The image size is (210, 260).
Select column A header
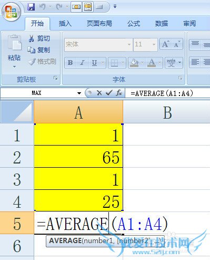[78, 112]
